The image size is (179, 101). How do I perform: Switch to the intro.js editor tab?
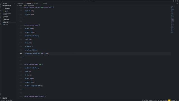(x=45, y=3)
